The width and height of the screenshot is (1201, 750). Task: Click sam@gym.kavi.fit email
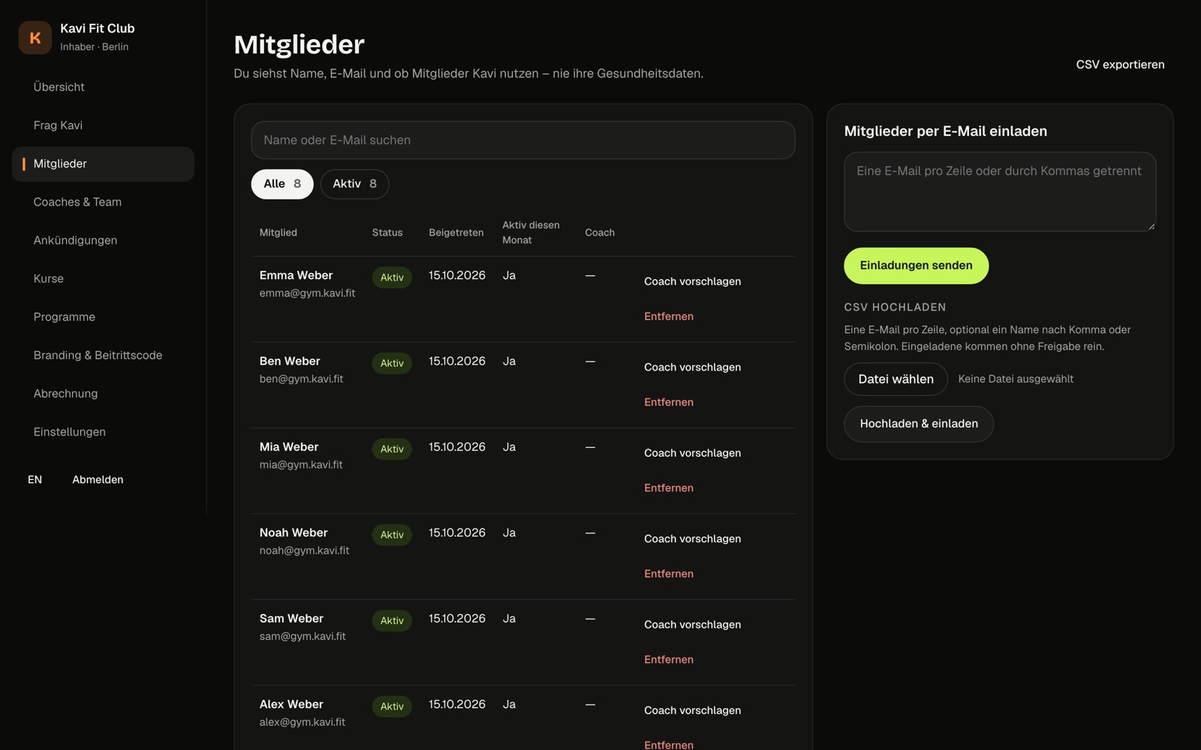click(x=303, y=636)
